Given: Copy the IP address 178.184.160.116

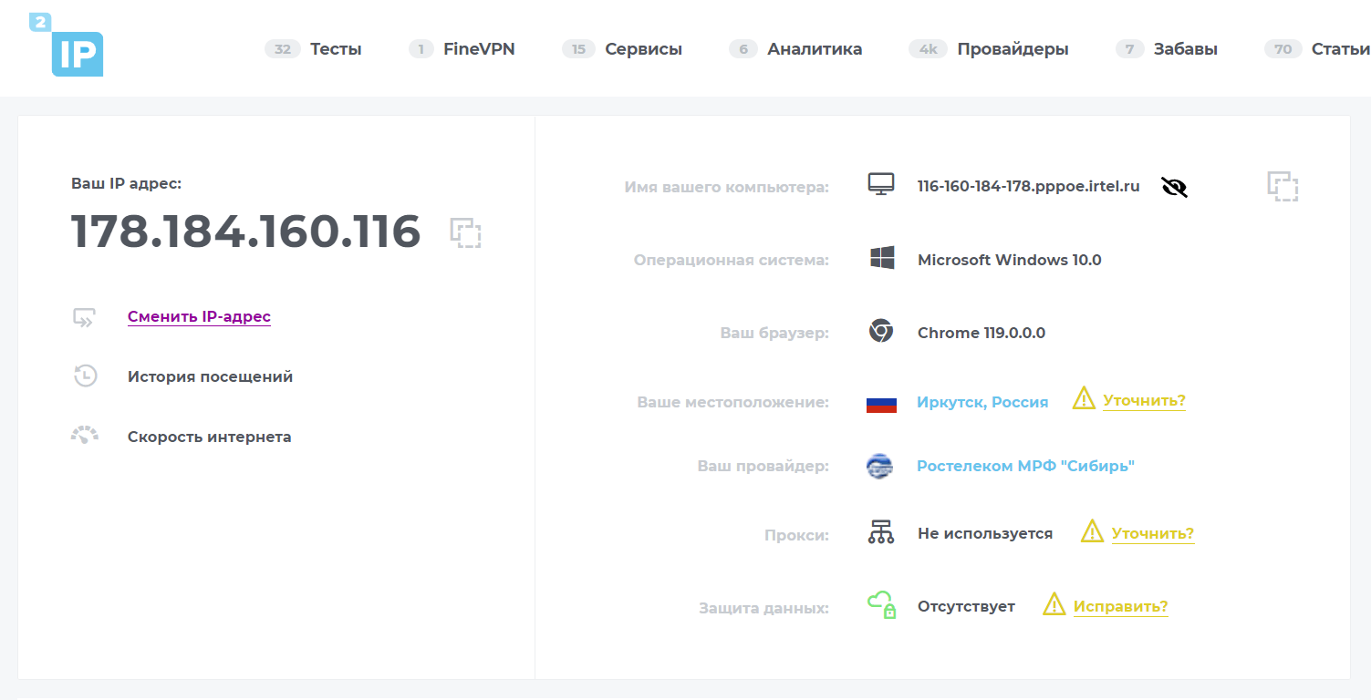Looking at the screenshot, I should tap(465, 232).
